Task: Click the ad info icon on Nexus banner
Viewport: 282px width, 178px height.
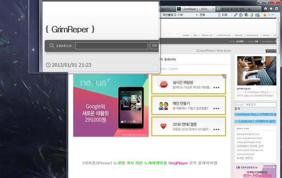Action: (x=147, y=76)
